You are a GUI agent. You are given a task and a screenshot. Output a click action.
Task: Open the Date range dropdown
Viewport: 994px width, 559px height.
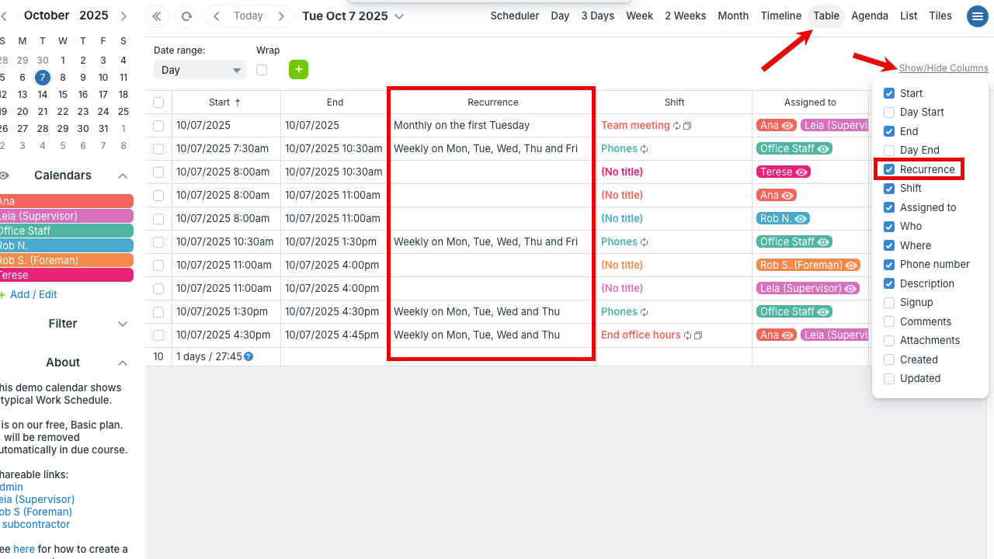[x=200, y=70]
